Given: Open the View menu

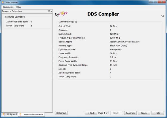Looking at the screenshot, I should point(18,7).
